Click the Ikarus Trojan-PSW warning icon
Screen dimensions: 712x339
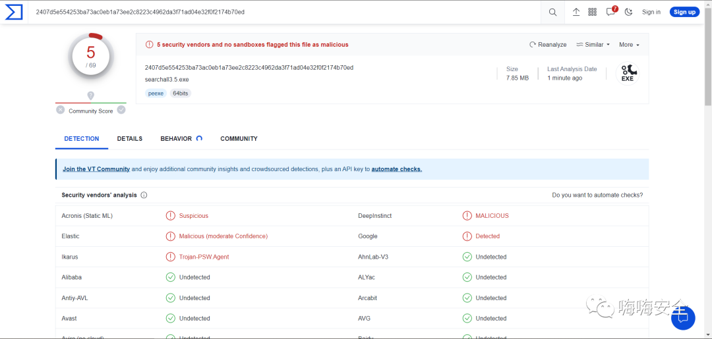pos(170,257)
